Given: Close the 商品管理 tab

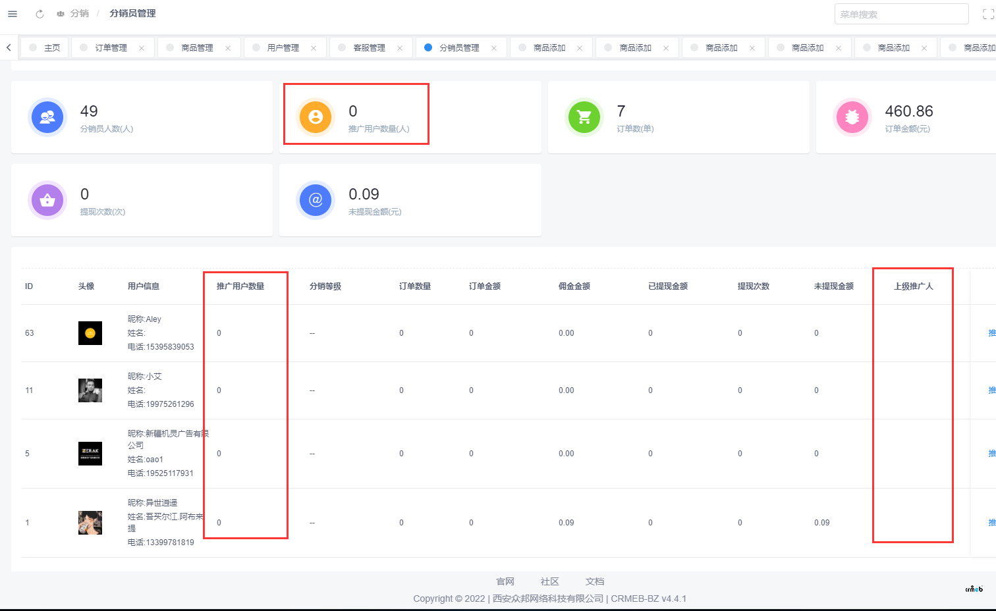Looking at the screenshot, I should pyautogui.click(x=228, y=48).
